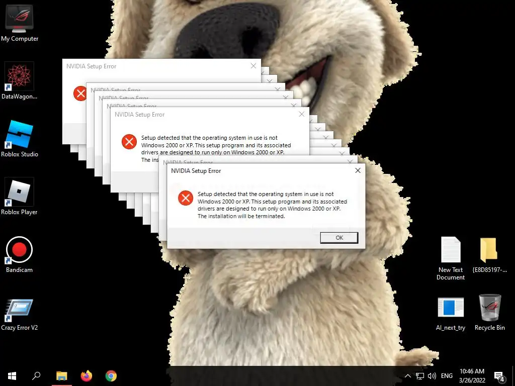Viewport: 515px width, 386px height.
Task: Open the notification center icon
Action: (499, 376)
